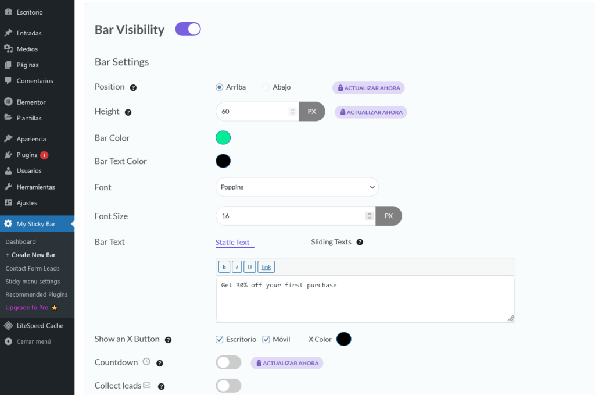Switch to the Sliding Texts tab

(331, 242)
